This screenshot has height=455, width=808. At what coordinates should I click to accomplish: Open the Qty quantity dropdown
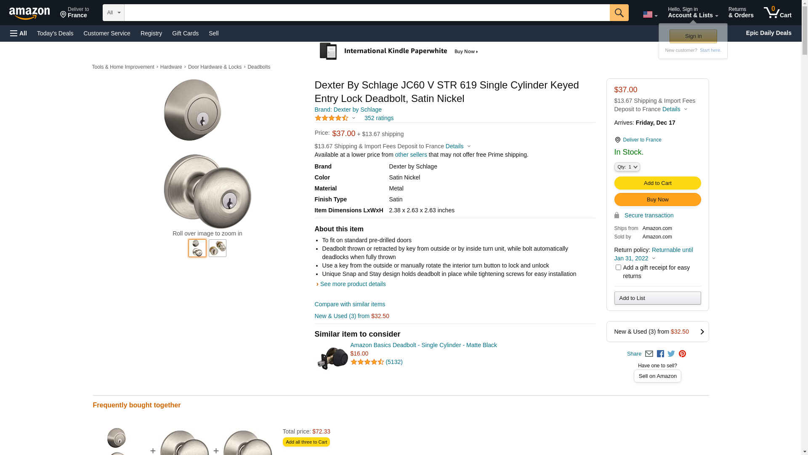(627, 167)
